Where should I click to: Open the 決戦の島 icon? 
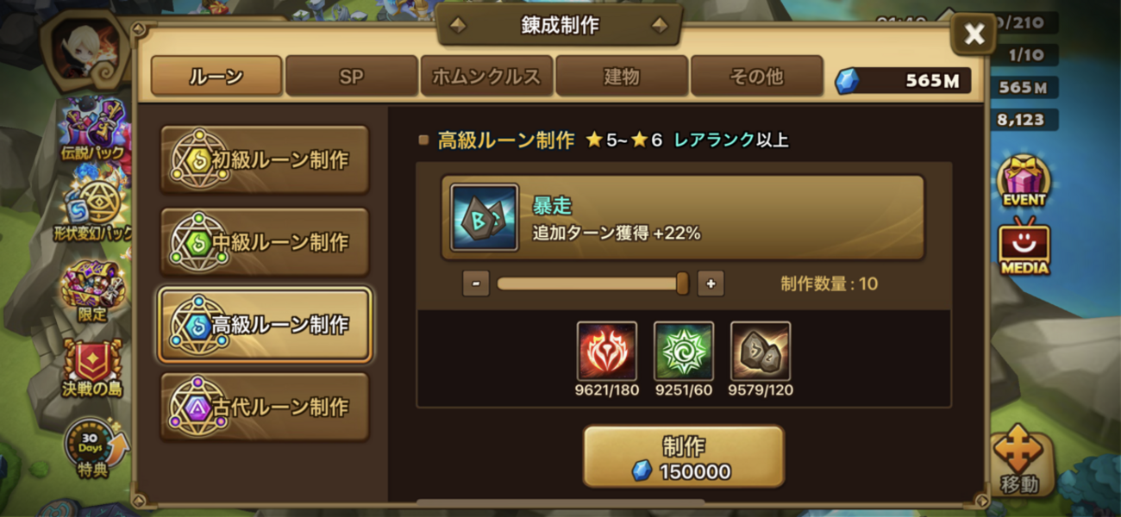[x=92, y=369]
